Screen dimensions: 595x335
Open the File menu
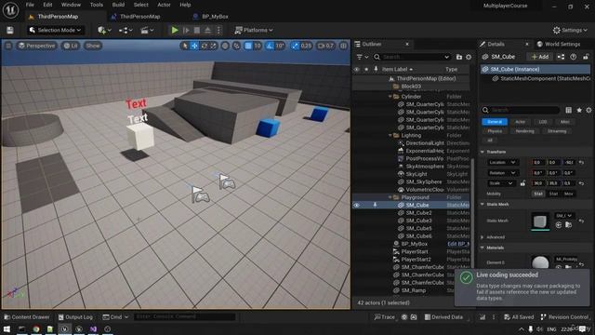tap(30, 5)
